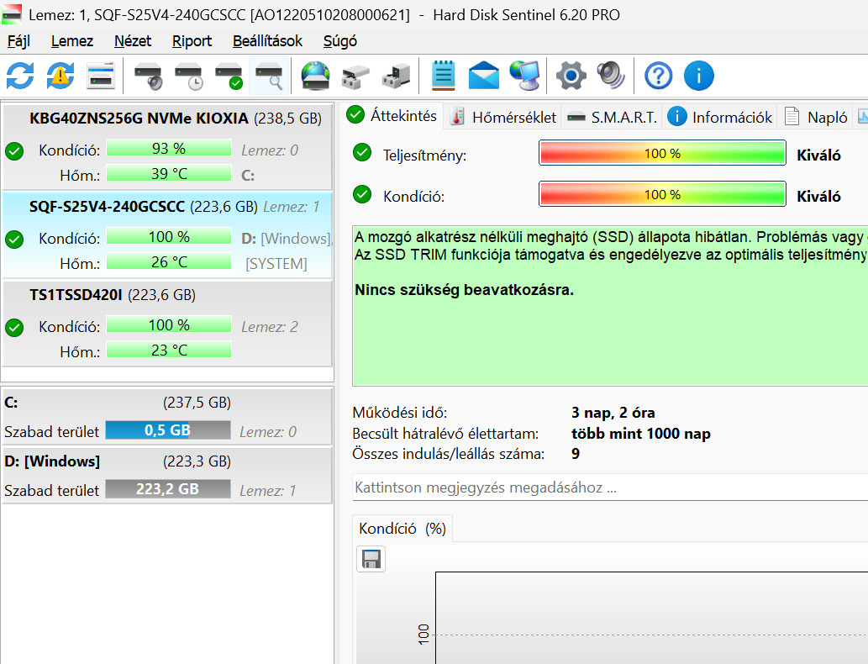This screenshot has width=868, height=664.
Task: Select the KBG40ZNS256G NVMe KIOXIA disk
Action: coord(167,147)
